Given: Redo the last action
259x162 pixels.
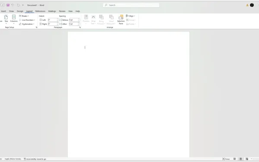Looking at the screenshot, I should [x=18, y=5].
